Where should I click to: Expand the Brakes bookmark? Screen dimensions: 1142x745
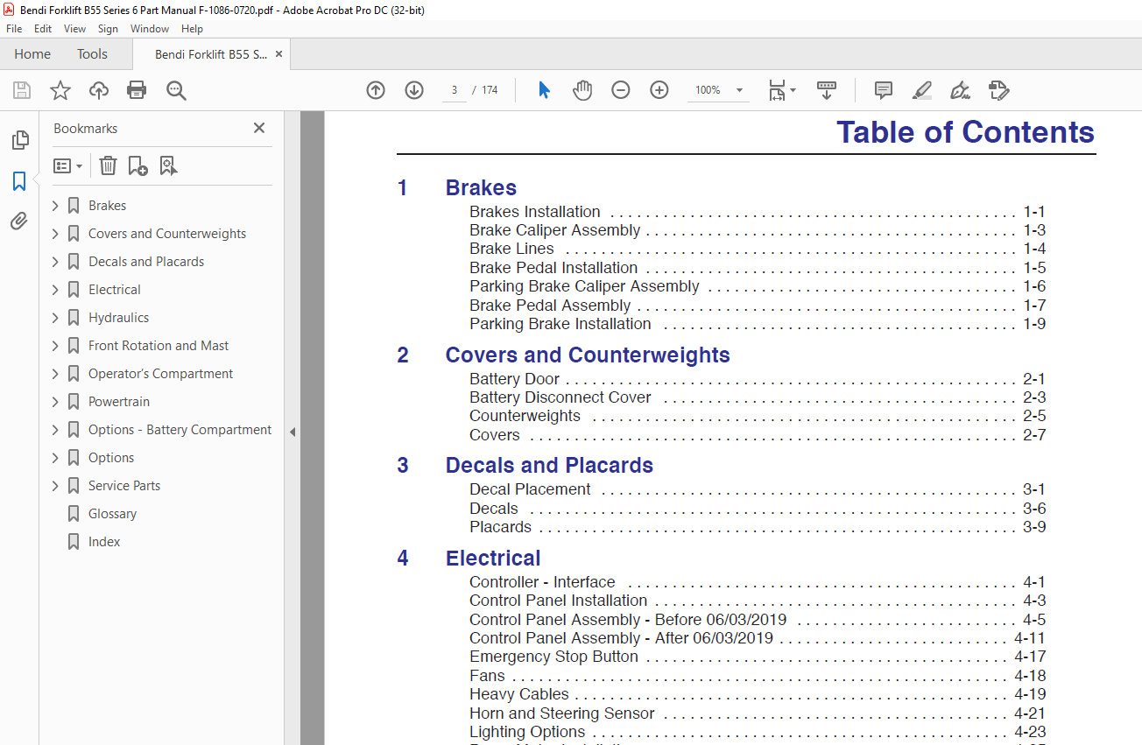click(55, 206)
